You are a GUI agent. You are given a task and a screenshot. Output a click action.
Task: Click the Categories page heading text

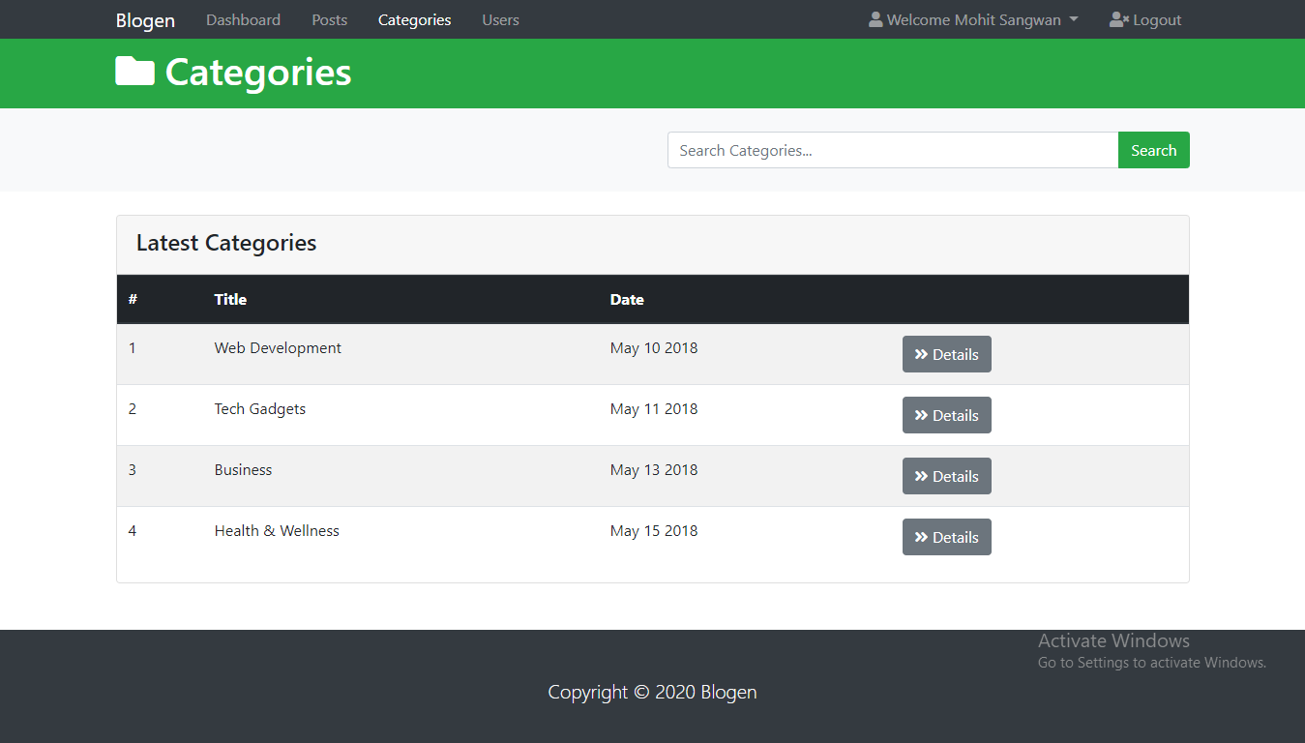[x=258, y=73]
